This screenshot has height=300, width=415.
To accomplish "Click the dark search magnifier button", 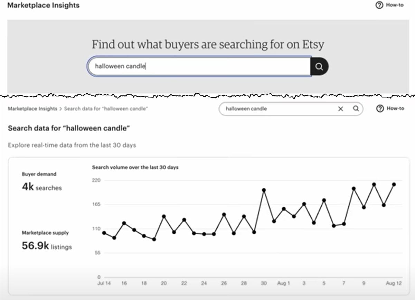I will coord(319,66).
